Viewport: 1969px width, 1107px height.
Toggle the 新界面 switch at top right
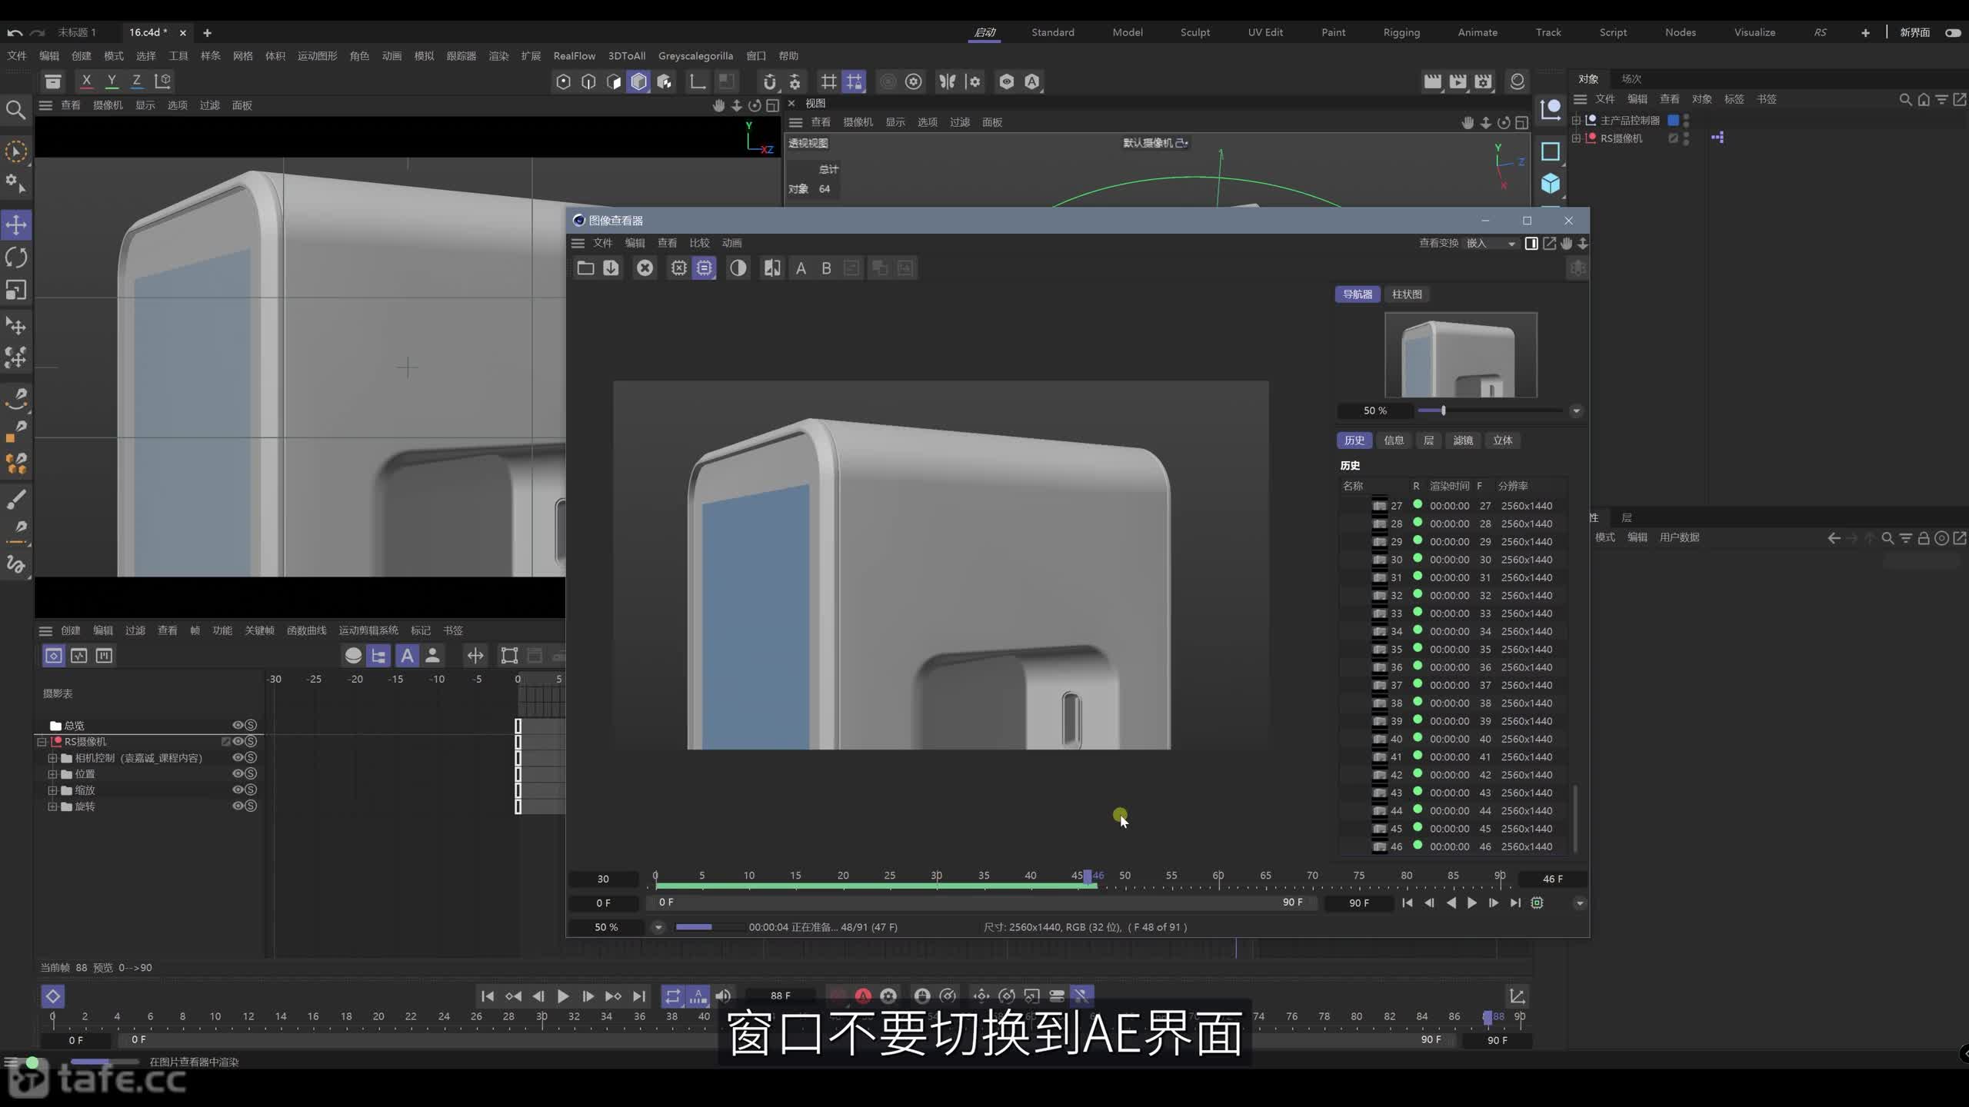tap(1953, 32)
